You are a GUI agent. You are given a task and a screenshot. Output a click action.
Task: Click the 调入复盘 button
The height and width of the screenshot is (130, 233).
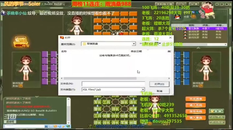(x=196, y=118)
